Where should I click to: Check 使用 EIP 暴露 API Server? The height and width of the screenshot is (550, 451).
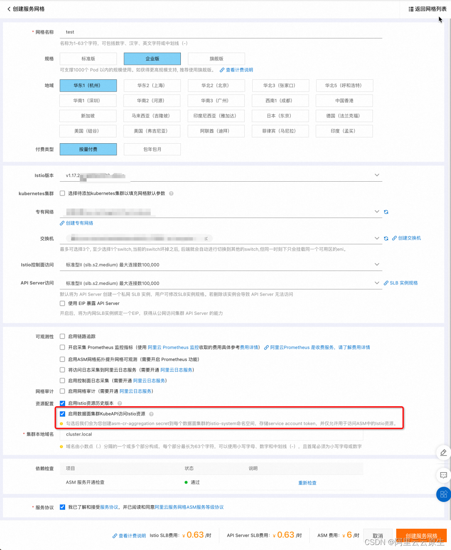[x=62, y=303]
